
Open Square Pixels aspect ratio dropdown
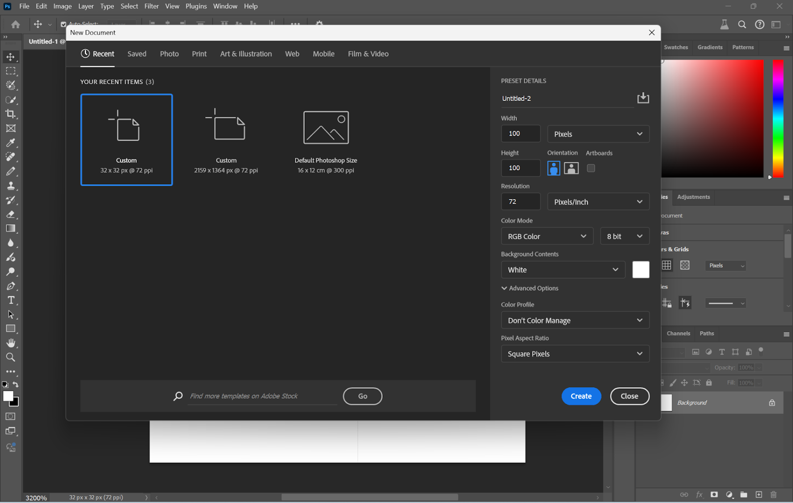(575, 354)
